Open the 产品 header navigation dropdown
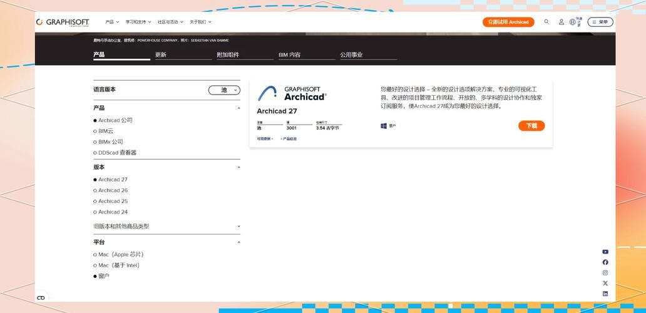Screen dimensions: 646x313 (112, 22)
